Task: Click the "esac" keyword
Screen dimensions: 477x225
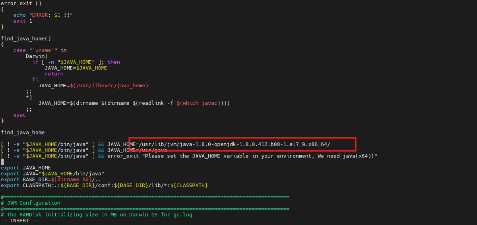Action: [x=19, y=115]
